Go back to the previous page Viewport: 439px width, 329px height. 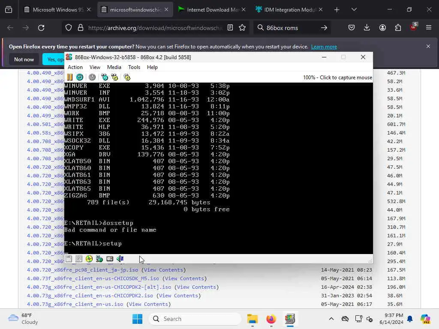[x=10, y=28]
